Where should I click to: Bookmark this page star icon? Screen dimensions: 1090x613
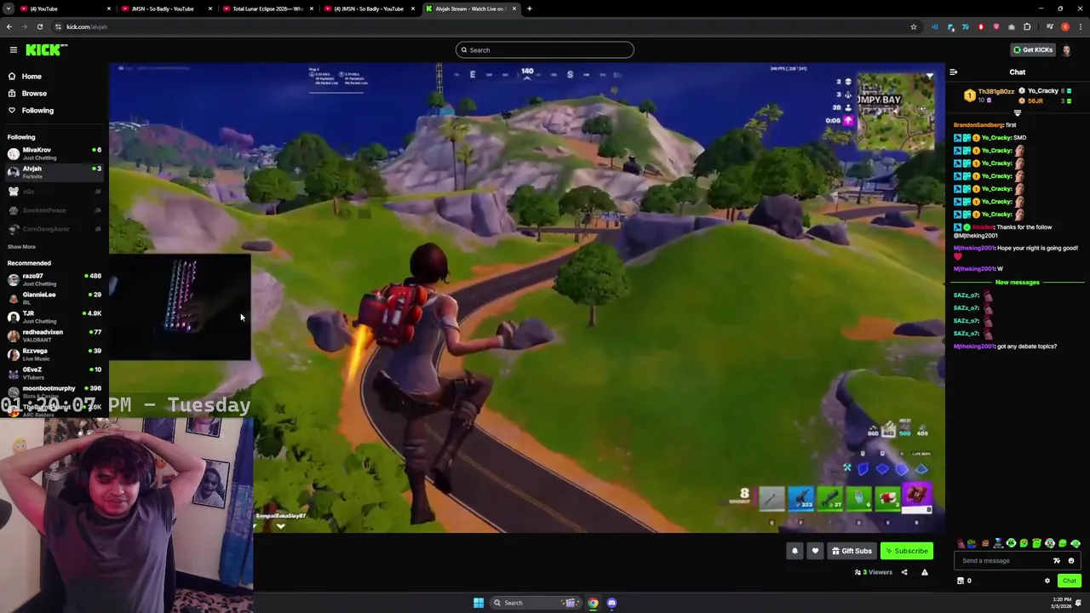(914, 26)
